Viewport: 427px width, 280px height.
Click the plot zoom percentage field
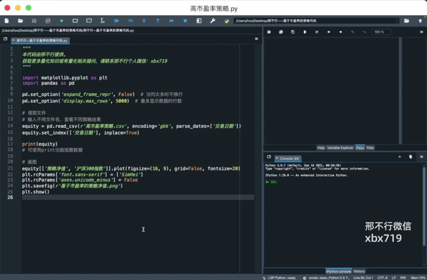381,32
